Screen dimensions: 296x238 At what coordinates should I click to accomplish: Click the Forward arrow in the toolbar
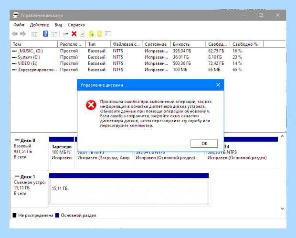23,34
